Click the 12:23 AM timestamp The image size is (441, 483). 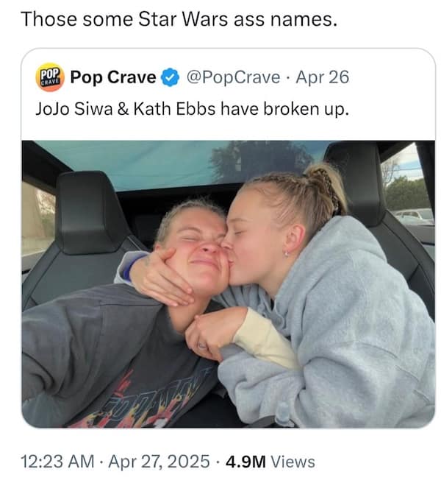[58, 462]
